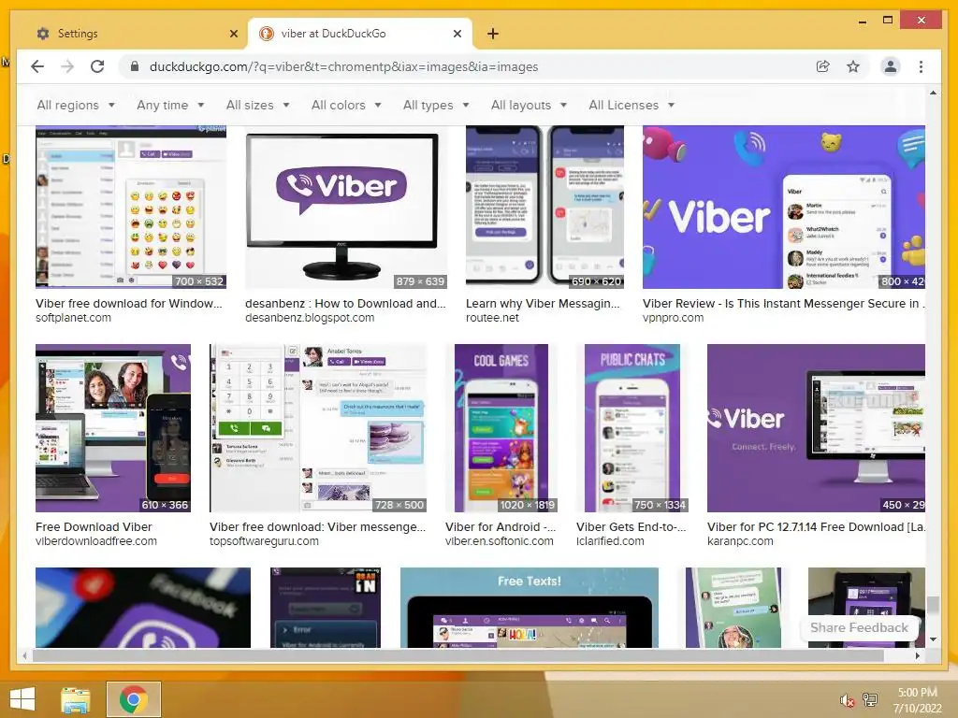Expand the All types filter
958x718 pixels.
[436, 105]
